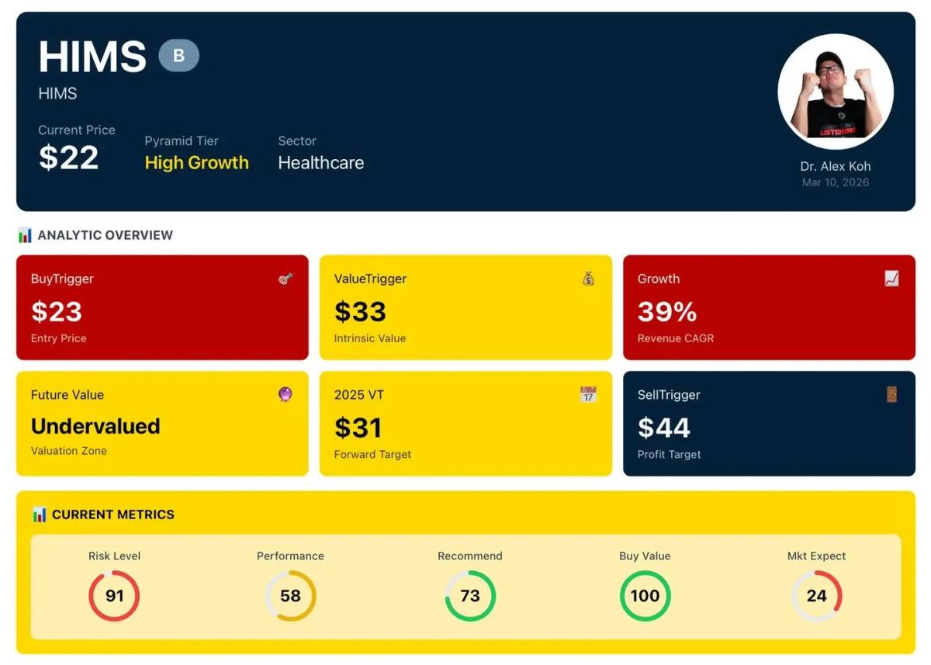Image resolution: width=931 pixels, height=665 pixels.
Task: Click the bar chart icon beside ANALYTIC OVERVIEW
Action: point(25,234)
